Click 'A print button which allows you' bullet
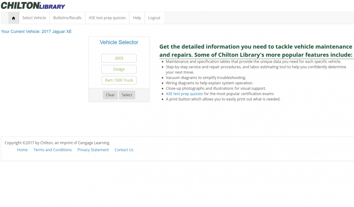Screen dimensions: 354x207 click(x=223, y=99)
